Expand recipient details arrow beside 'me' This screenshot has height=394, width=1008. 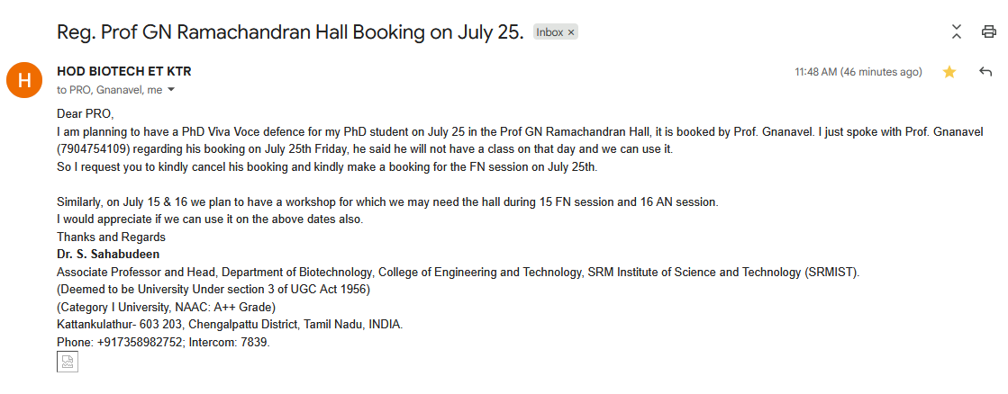[x=171, y=90]
